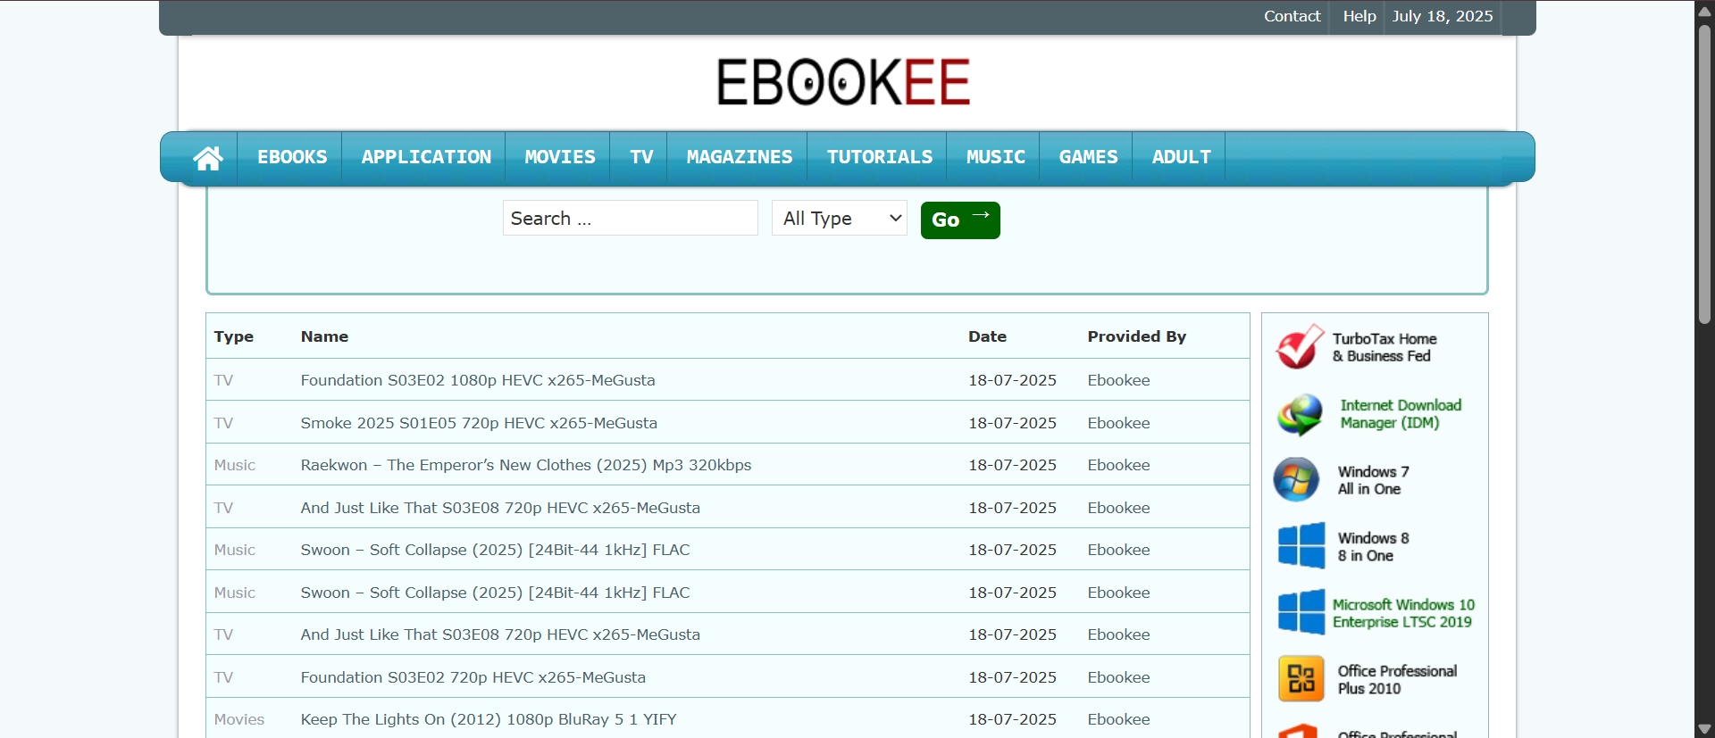
Task: Click the Type column header
Action: (x=234, y=336)
